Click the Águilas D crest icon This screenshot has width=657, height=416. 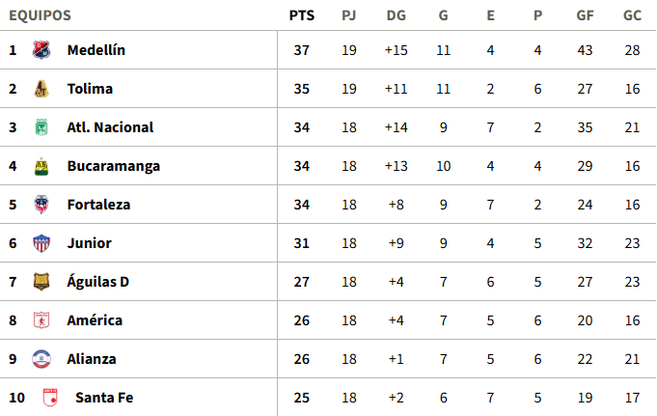click(41, 282)
